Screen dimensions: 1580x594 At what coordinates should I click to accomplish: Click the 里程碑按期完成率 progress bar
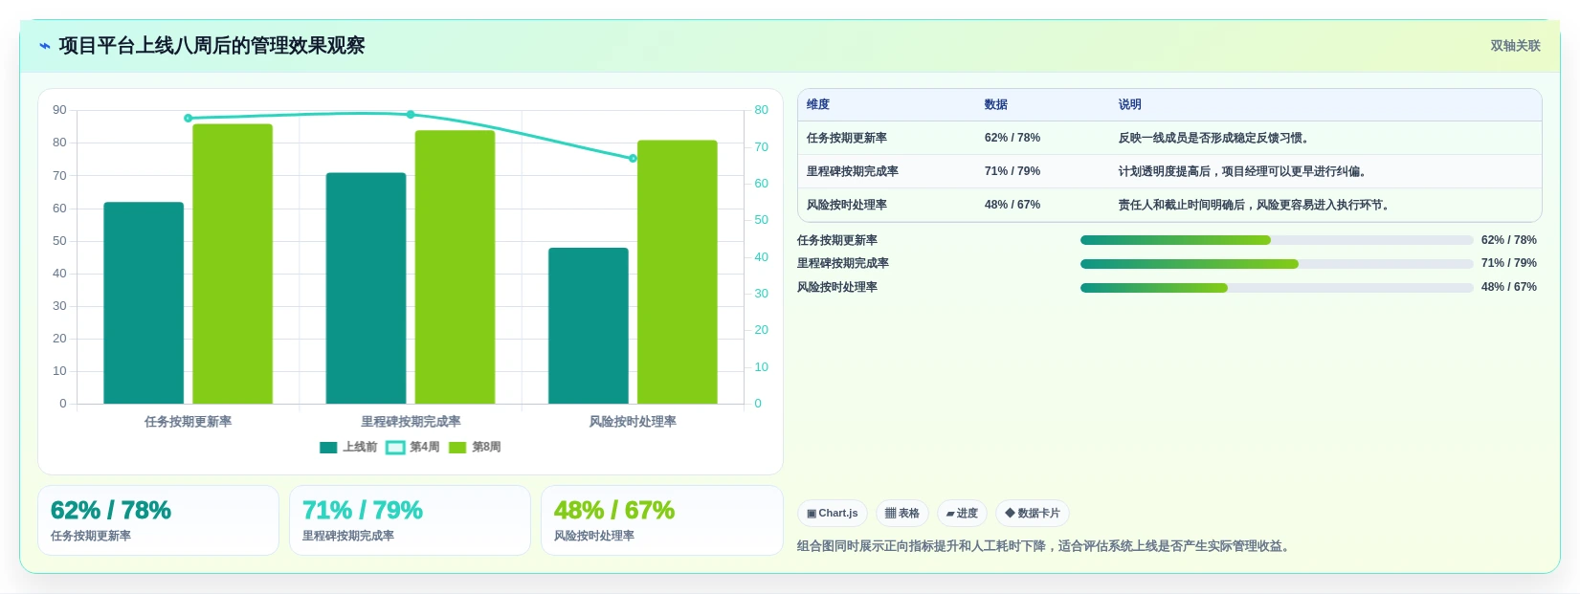[1277, 264]
